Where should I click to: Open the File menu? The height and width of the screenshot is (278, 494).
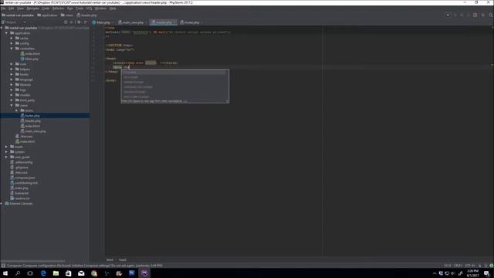coord(3,8)
